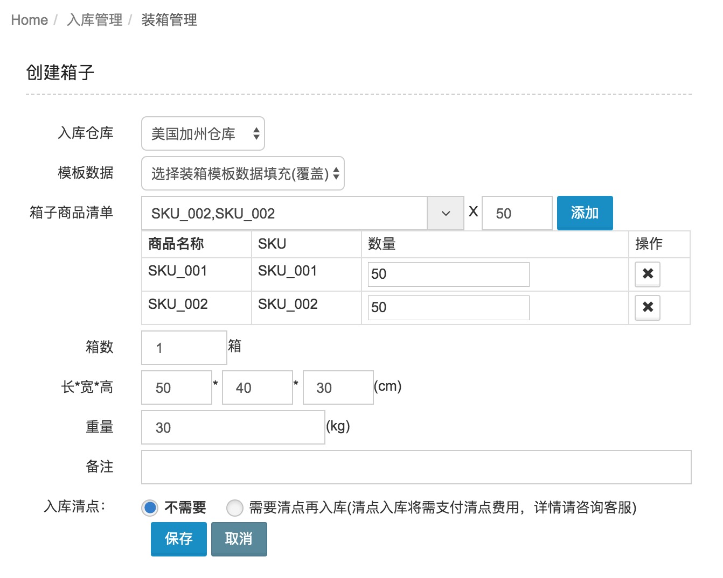Remove the SKU_002 row using X icon
The image size is (723, 578).
point(647,307)
